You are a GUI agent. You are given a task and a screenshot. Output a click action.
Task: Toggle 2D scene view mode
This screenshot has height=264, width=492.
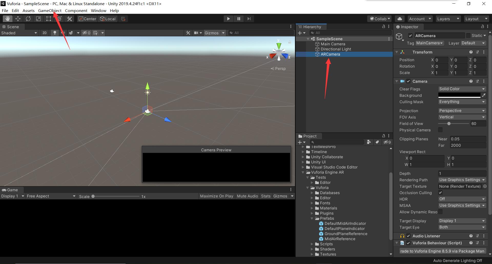pos(45,33)
